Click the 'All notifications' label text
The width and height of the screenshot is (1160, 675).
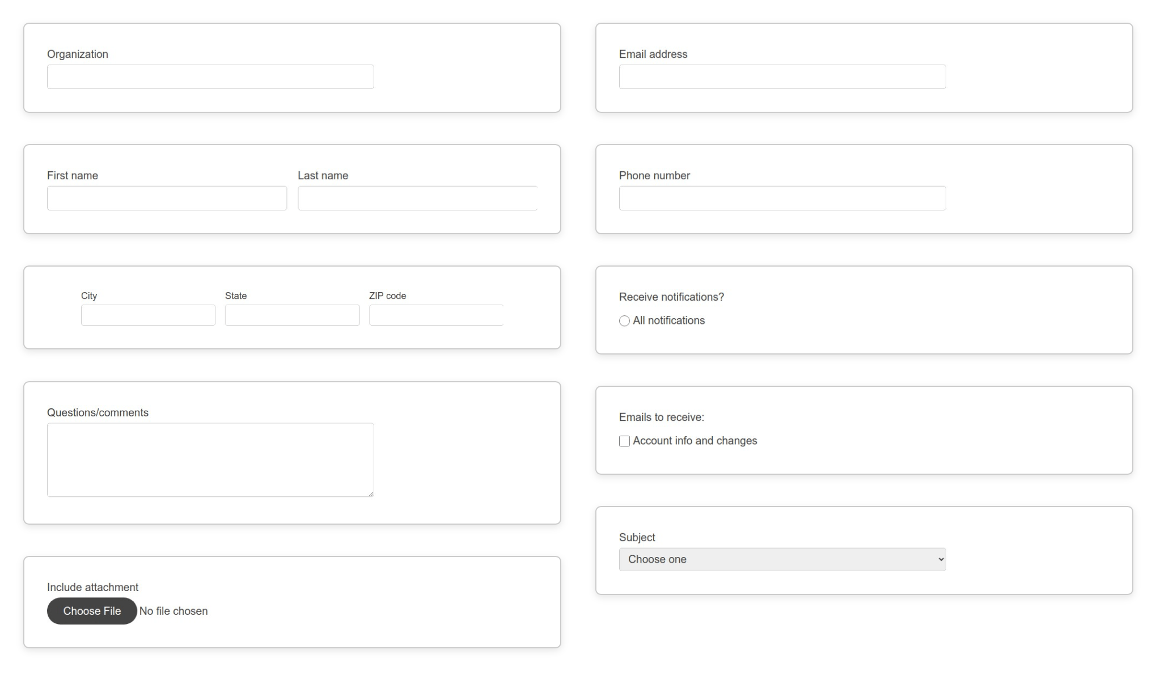[668, 320]
